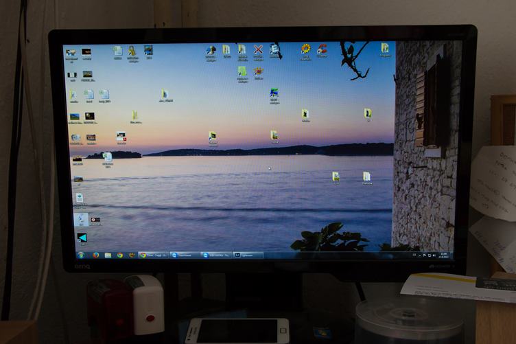
Task: Select the brown building thumbnail beside the globe icon
Action: [x=91, y=139]
